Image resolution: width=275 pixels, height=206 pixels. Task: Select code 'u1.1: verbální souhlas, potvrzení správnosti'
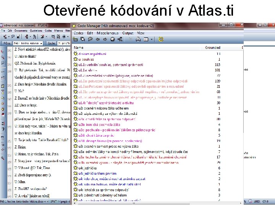(111, 65)
